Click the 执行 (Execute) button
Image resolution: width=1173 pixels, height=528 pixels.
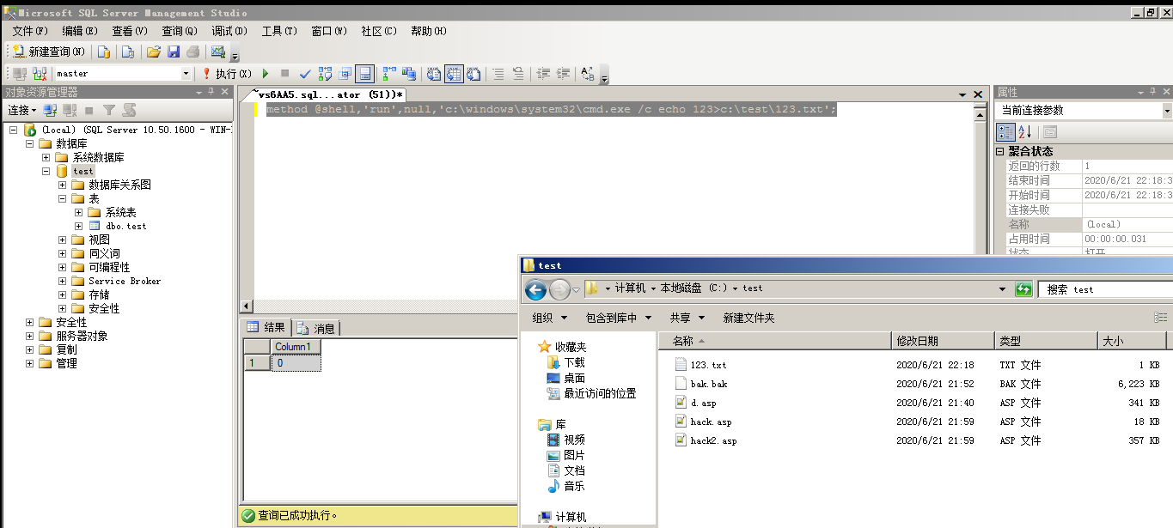pyautogui.click(x=226, y=74)
